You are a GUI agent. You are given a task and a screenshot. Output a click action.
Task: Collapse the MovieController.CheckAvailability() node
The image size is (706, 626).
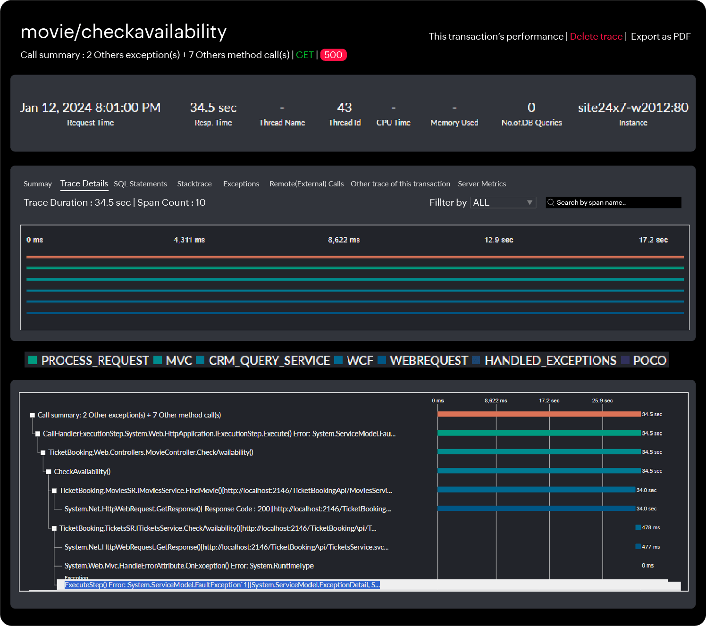pos(43,452)
